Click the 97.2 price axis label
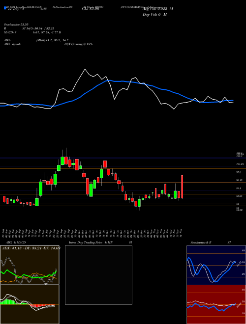The image size is (246, 324). click(239, 172)
